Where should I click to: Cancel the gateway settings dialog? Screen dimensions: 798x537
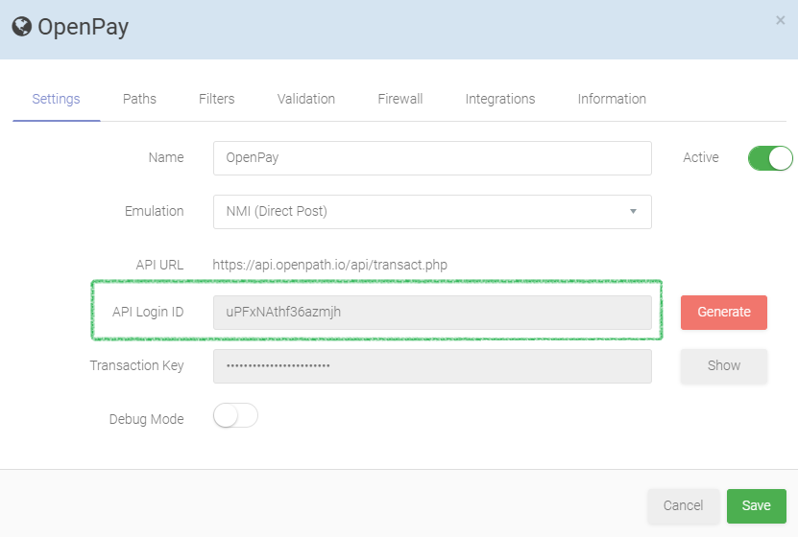683,505
